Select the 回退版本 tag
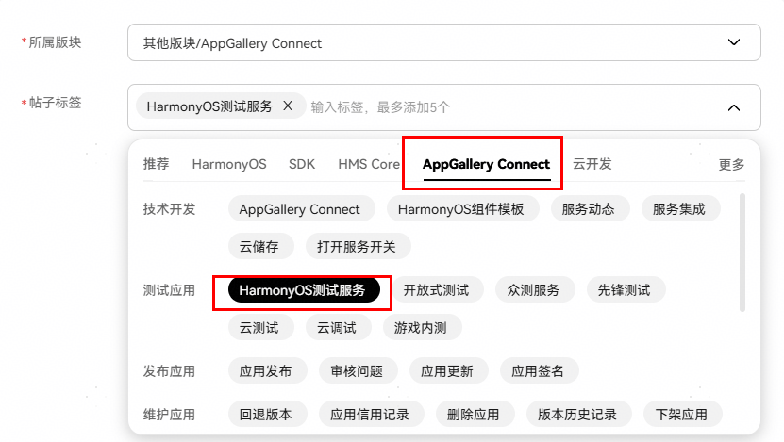784x442 pixels. [x=265, y=415]
